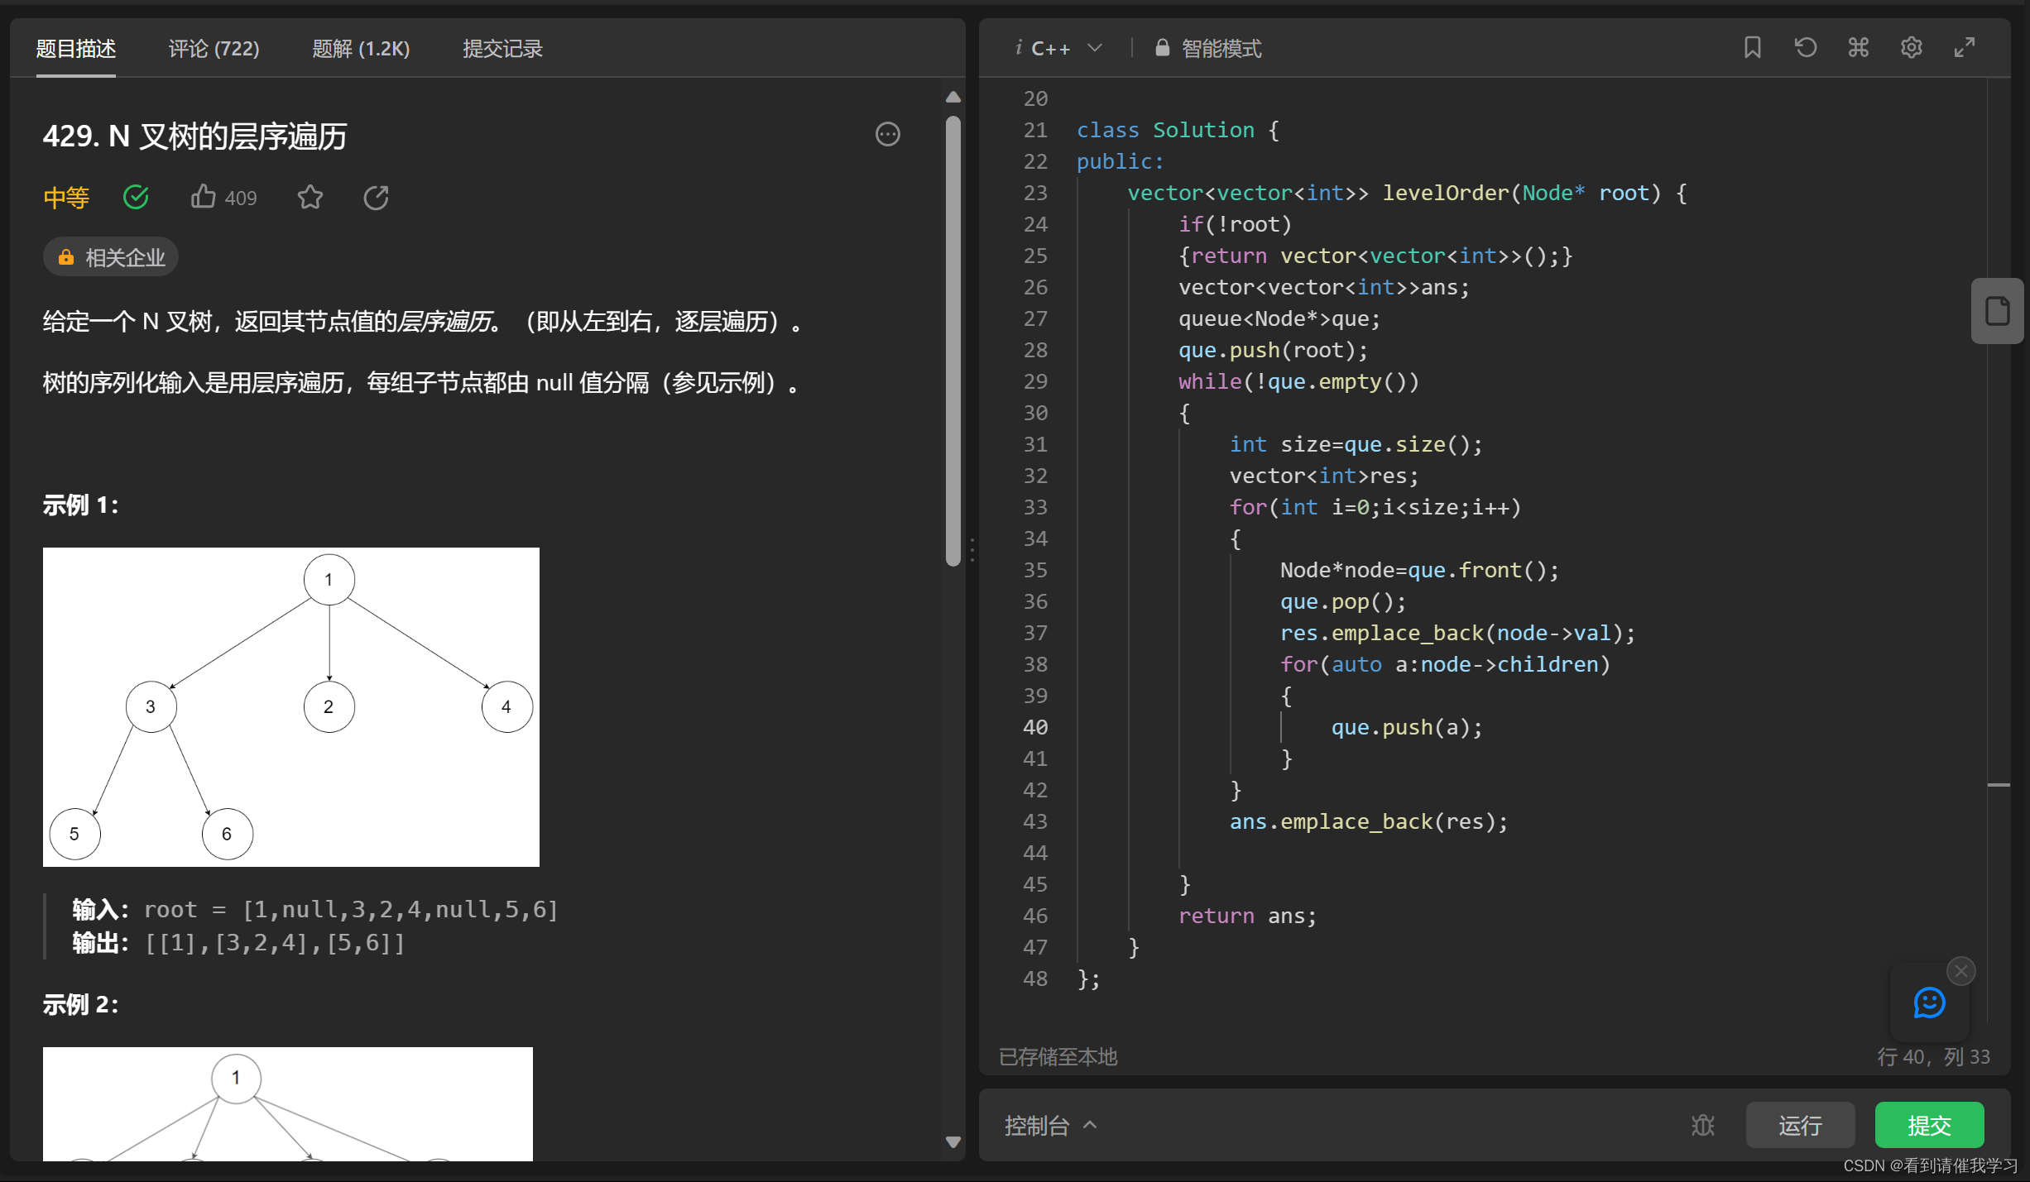This screenshot has height=1182, width=2030.
Task: Open the notes icon on right edge
Action: tap(1997, 311)
